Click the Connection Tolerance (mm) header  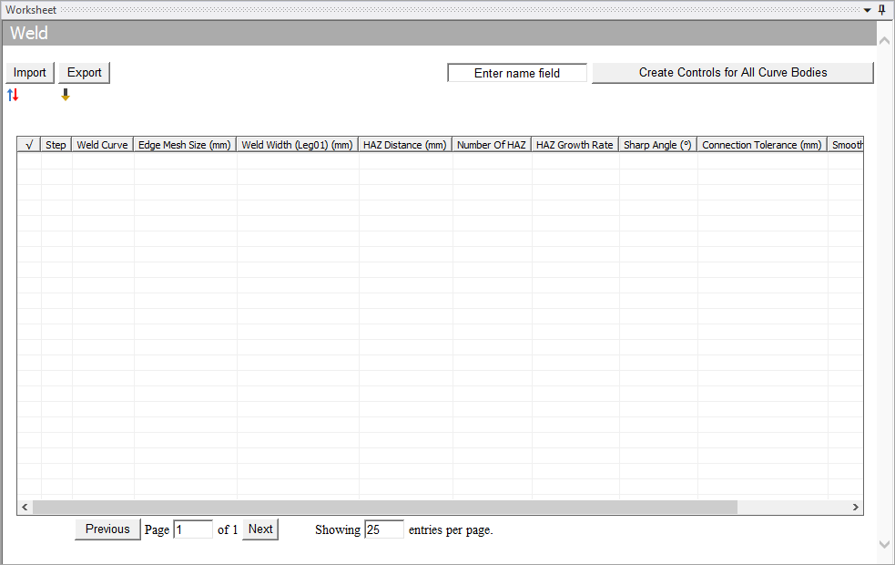[762, 145]
